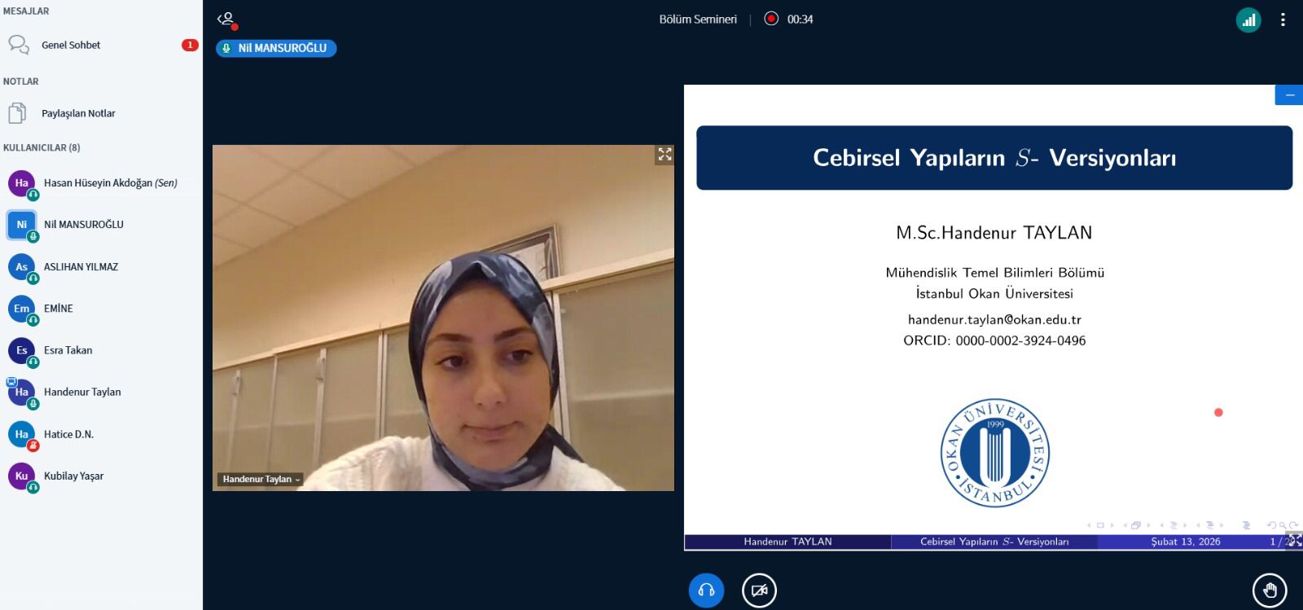
Task: Make the presentation fullscreen
Action: [x=1293, y=540]
